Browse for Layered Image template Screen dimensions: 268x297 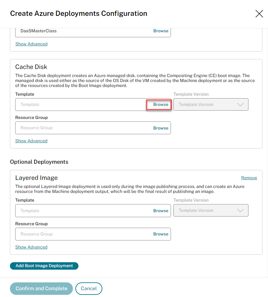point(161,211)
